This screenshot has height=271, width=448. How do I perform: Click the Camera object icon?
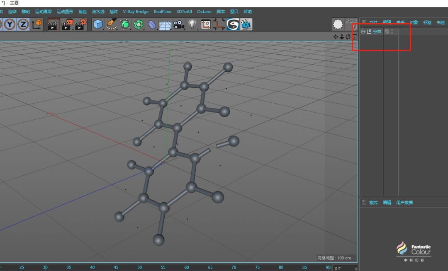(178, 24)
